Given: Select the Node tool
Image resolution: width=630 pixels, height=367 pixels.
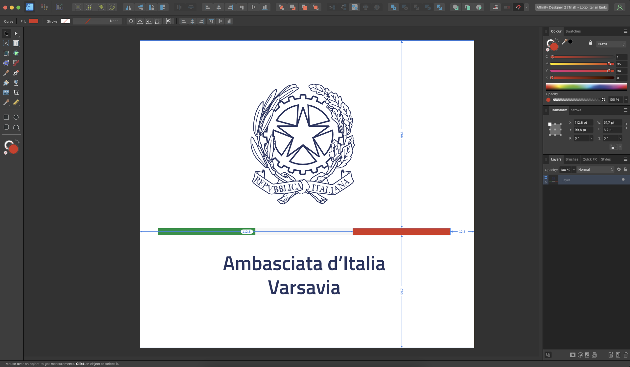Looking at the screenshot, I should [x=16, y=33].
